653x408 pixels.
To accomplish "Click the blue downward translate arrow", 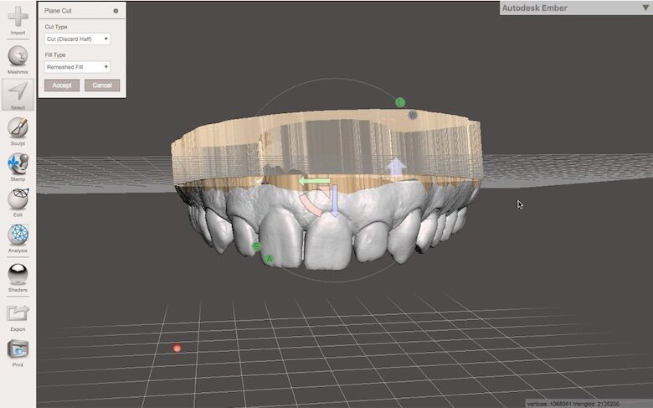I will click(334, 201).
